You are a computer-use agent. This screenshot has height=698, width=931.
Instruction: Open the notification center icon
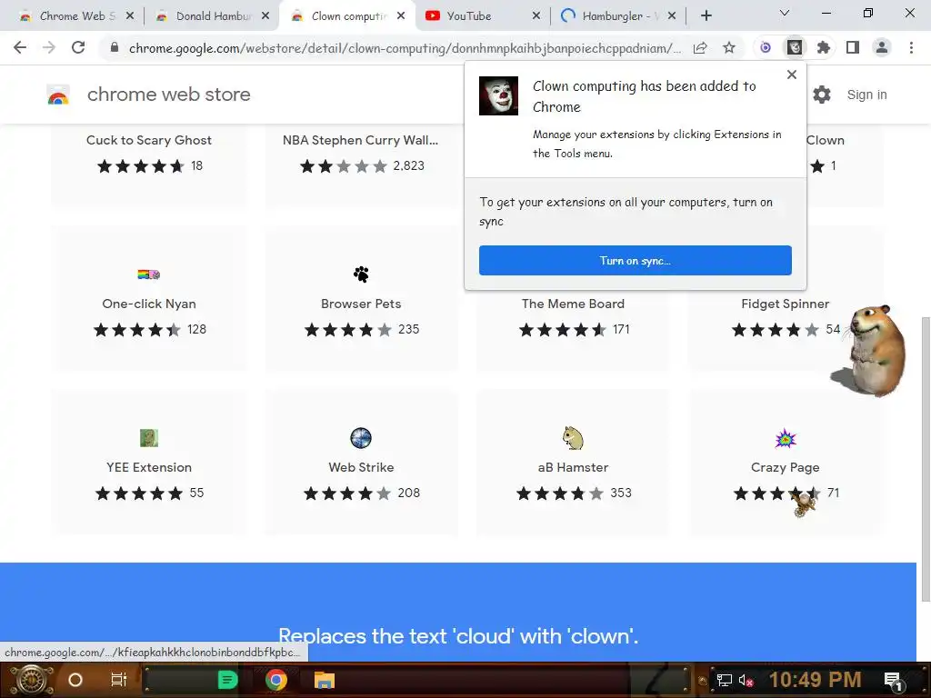pyautogui.click(x=894, y=681)
